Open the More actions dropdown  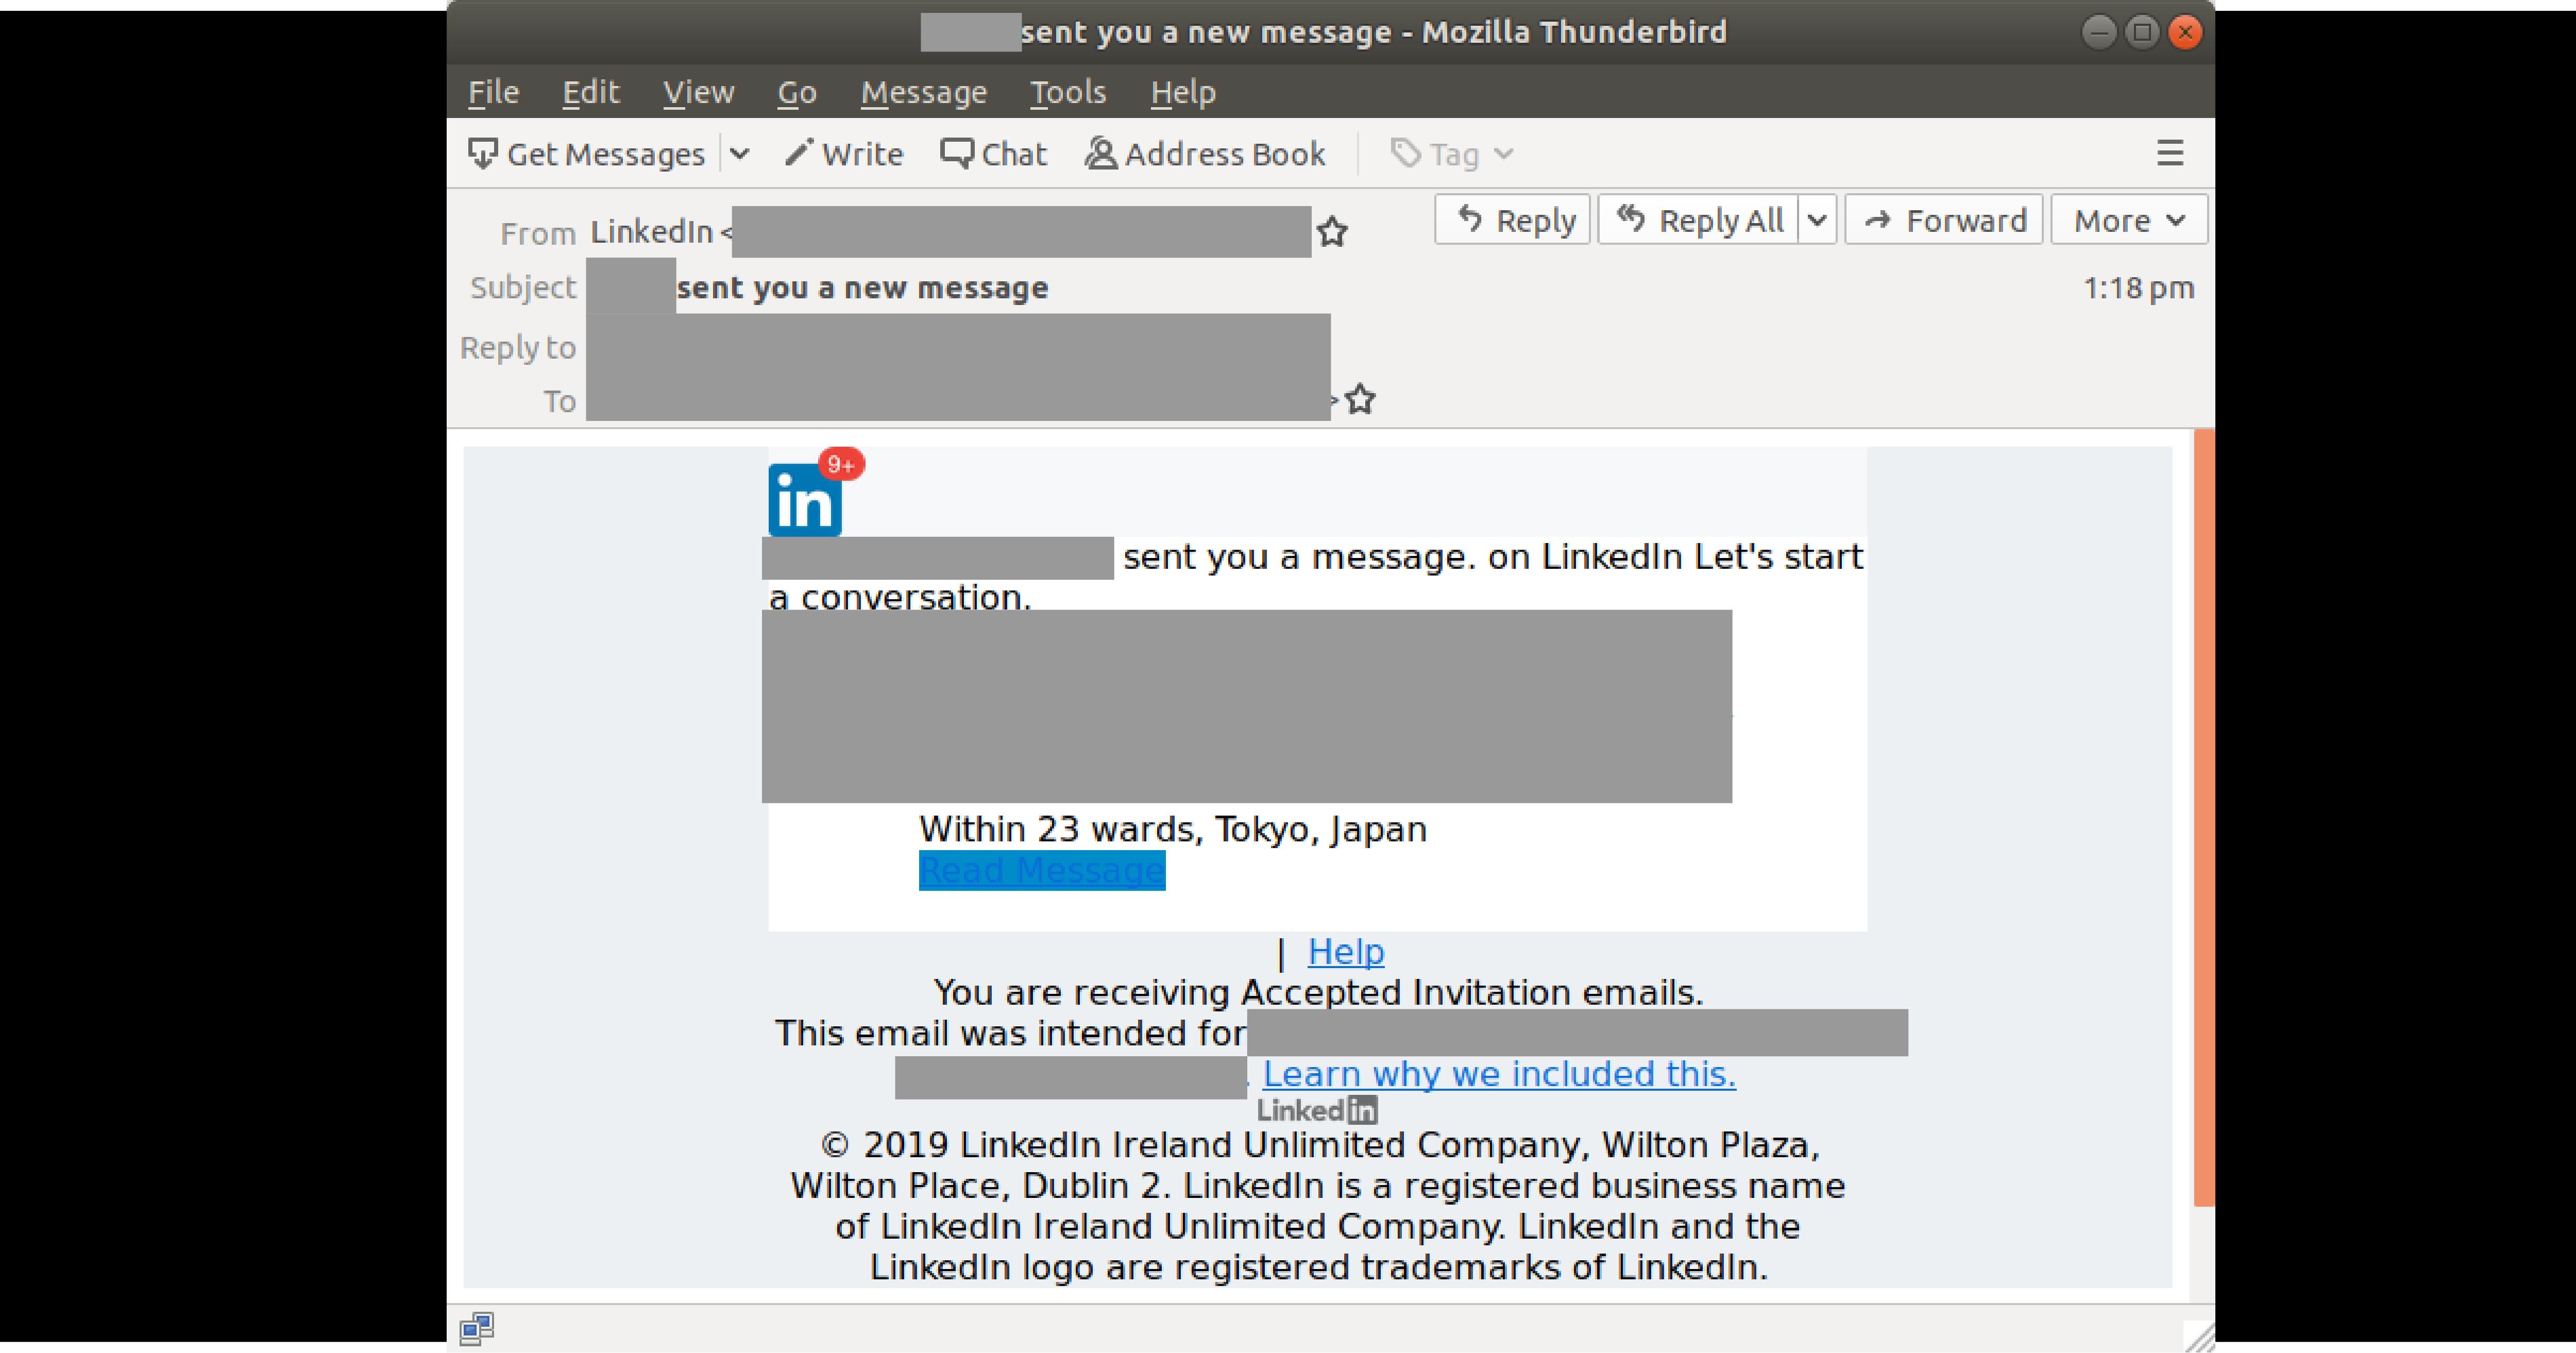coord(2129,220)
